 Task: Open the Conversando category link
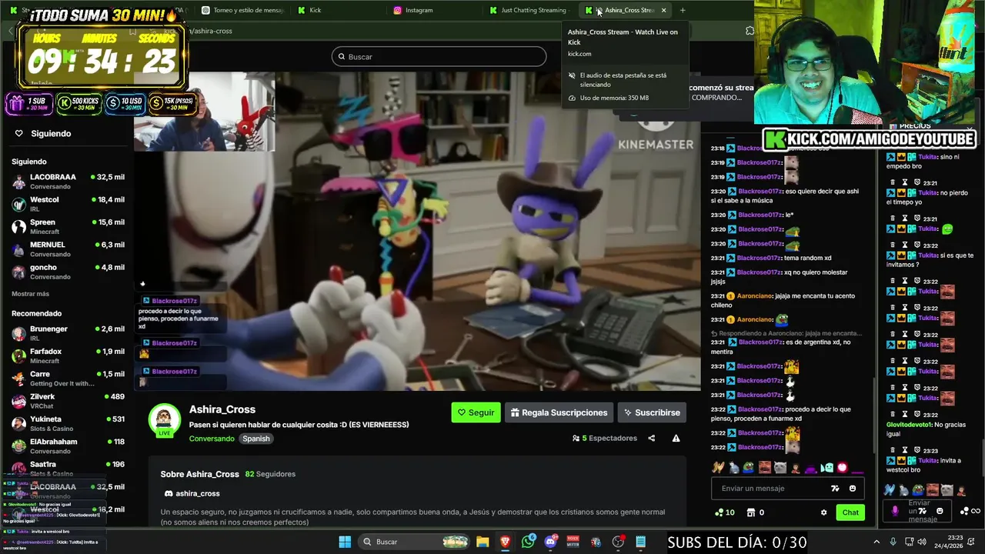pyautogui.click(x=212, y=439)
